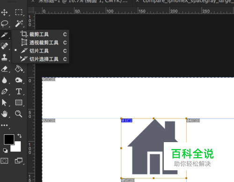This screenshot has width=234, height=182.
Task: Click the top-right corner handle of slice 03
Action: (186, 119)
